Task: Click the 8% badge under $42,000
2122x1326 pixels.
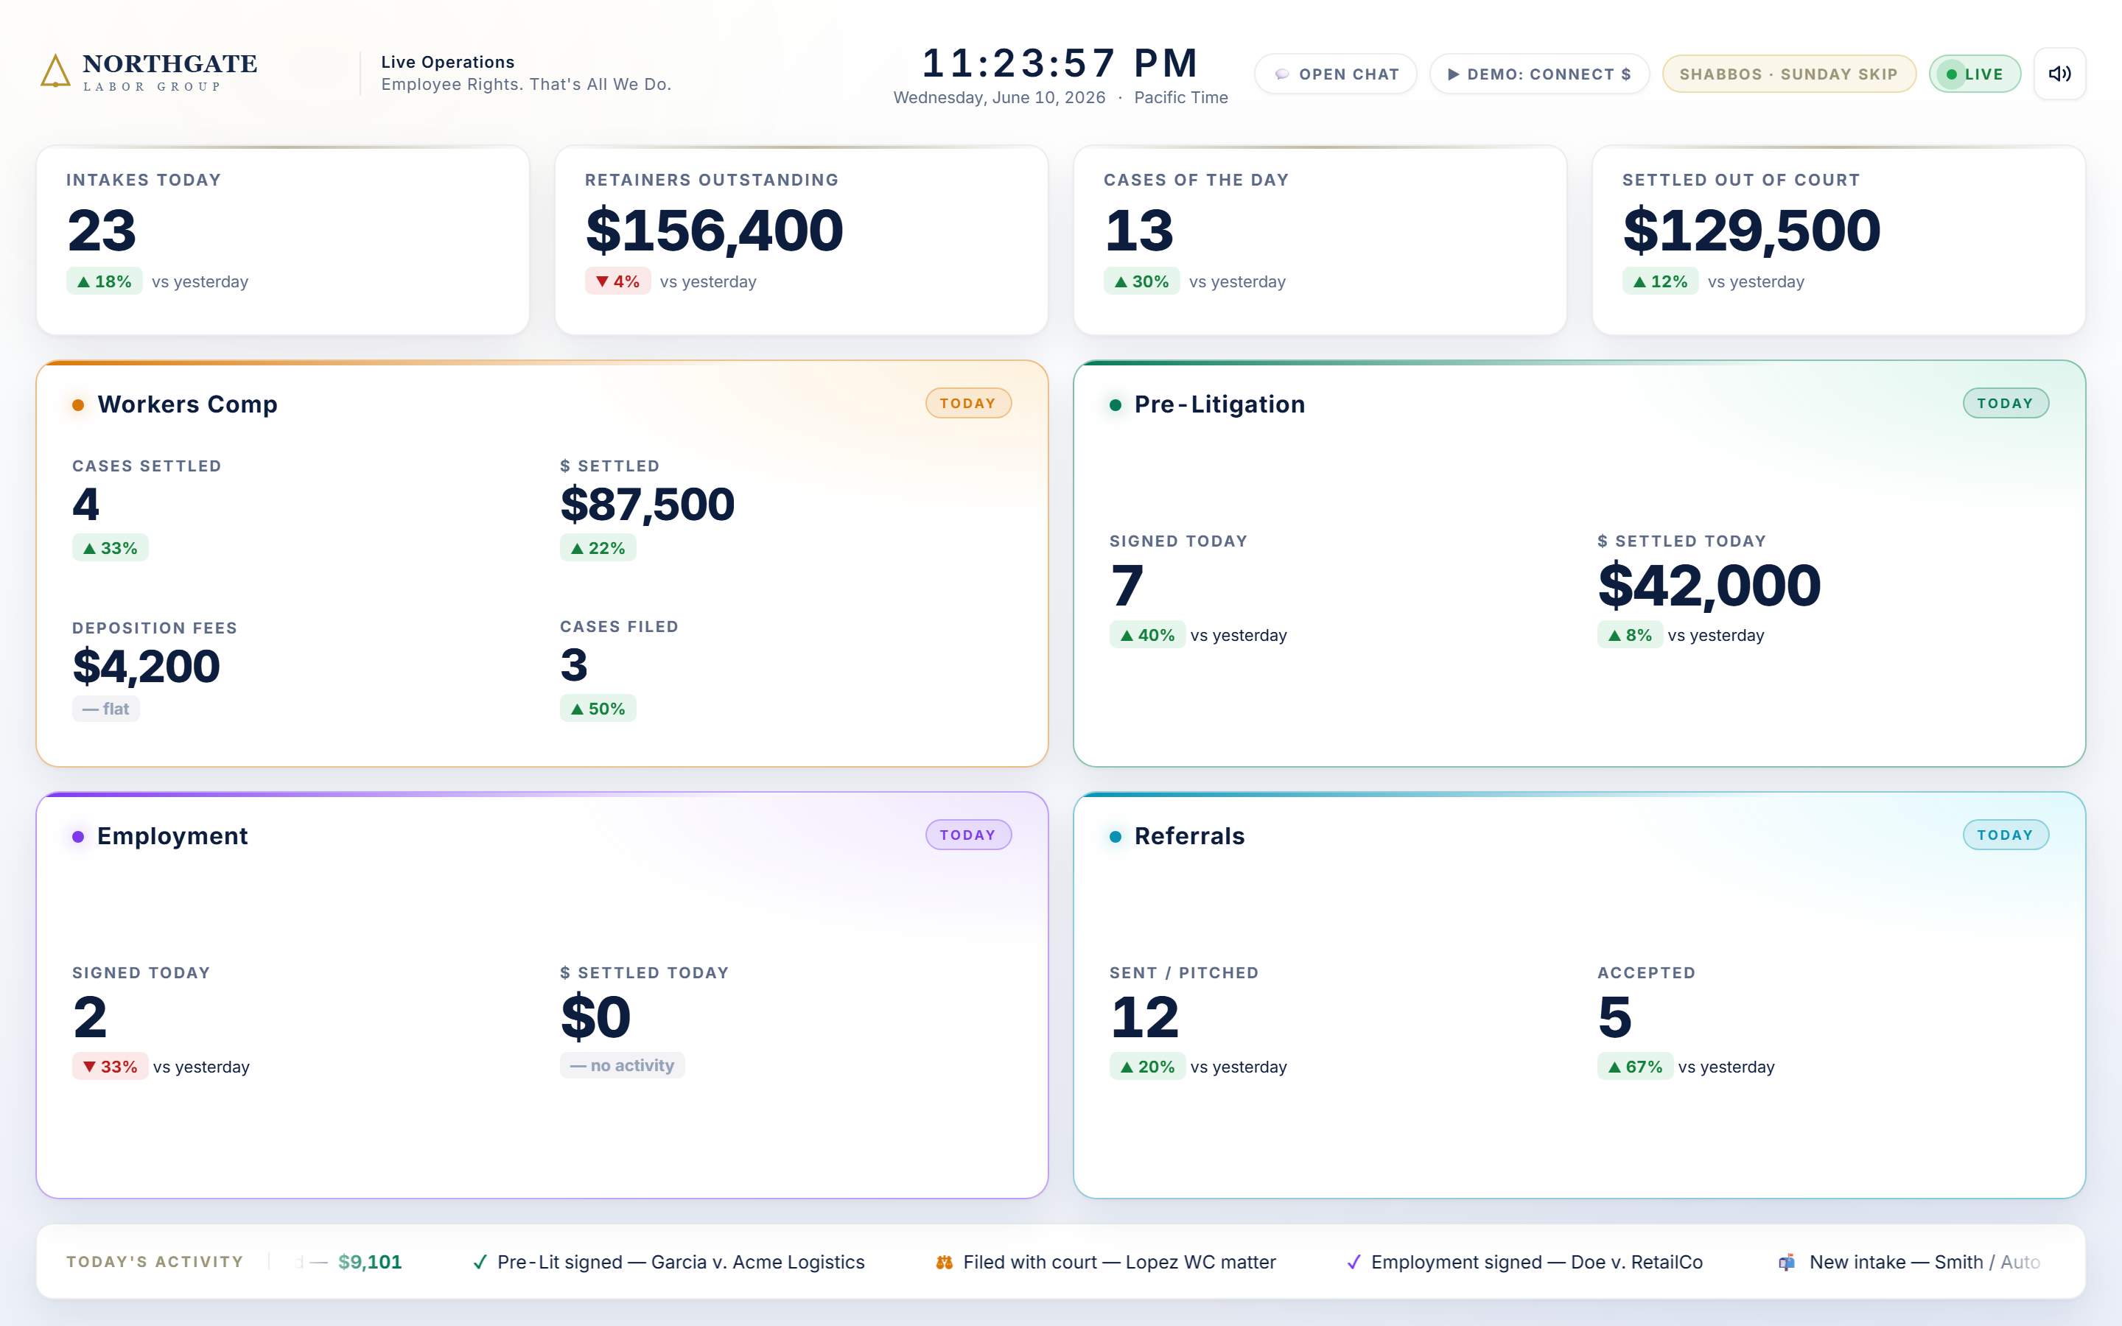Action: (1630, 635)
